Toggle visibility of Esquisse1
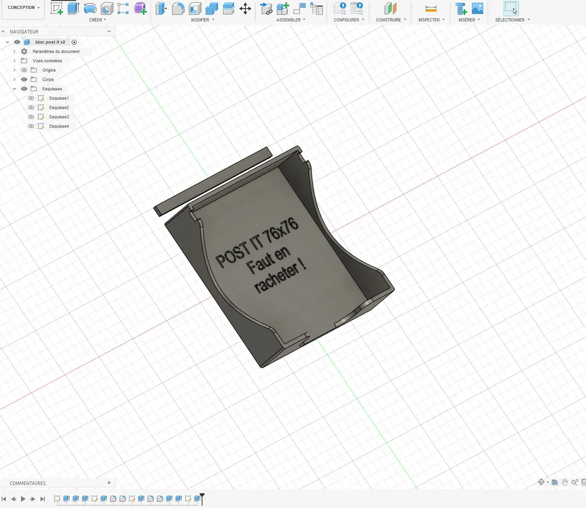This screenshot has height=508, width=586. (x=31, y=98)
